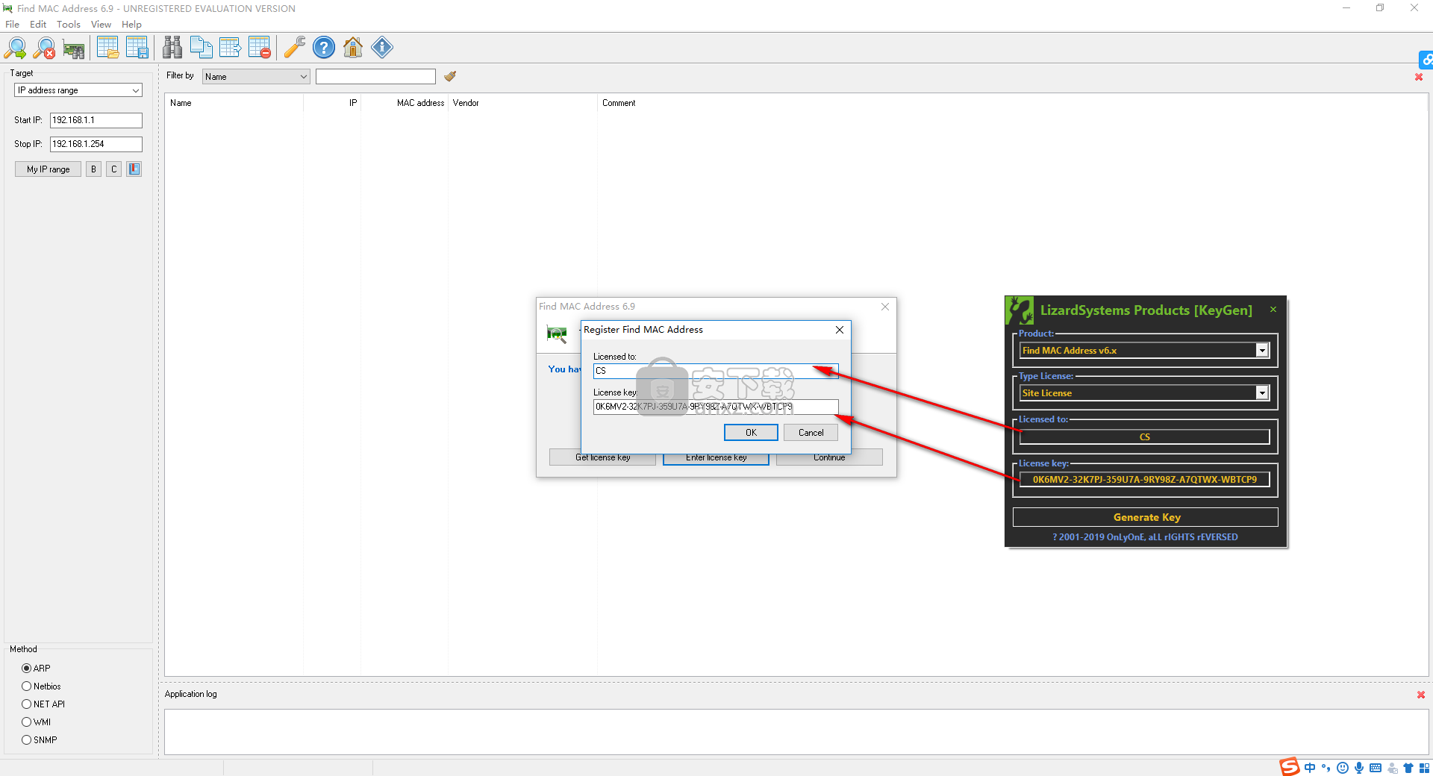
Task: Open the Filter by Name dropdown
Action: [256, 76]
